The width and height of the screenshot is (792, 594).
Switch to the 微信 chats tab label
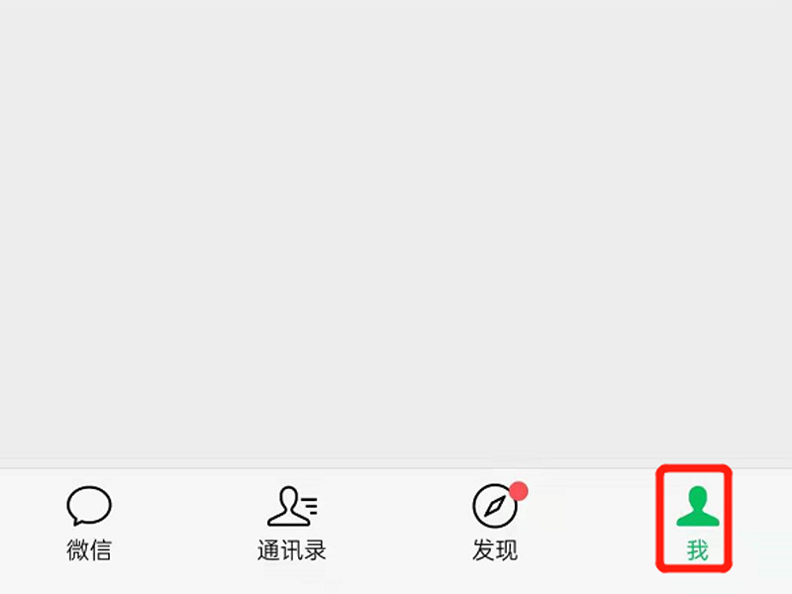pos(89,550)
